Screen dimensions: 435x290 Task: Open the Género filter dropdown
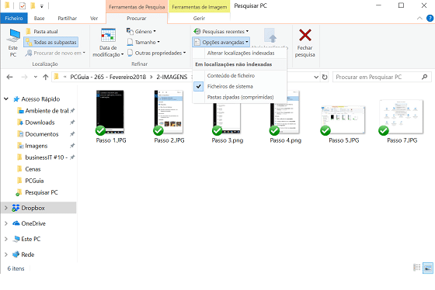pyautogui.click(x=141, y=31)
